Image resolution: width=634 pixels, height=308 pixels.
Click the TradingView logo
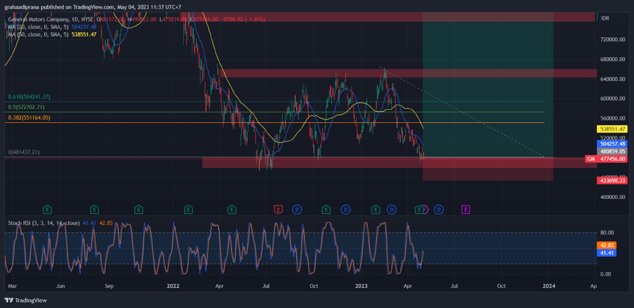click(x=25, y=301)
